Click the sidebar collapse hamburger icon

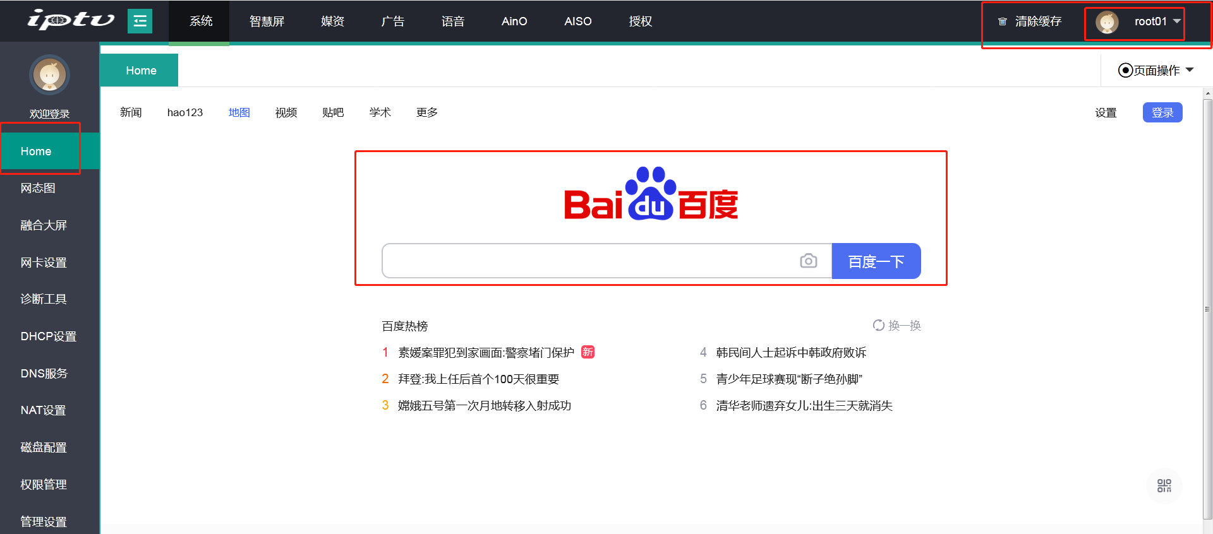(x=140, y=21)
